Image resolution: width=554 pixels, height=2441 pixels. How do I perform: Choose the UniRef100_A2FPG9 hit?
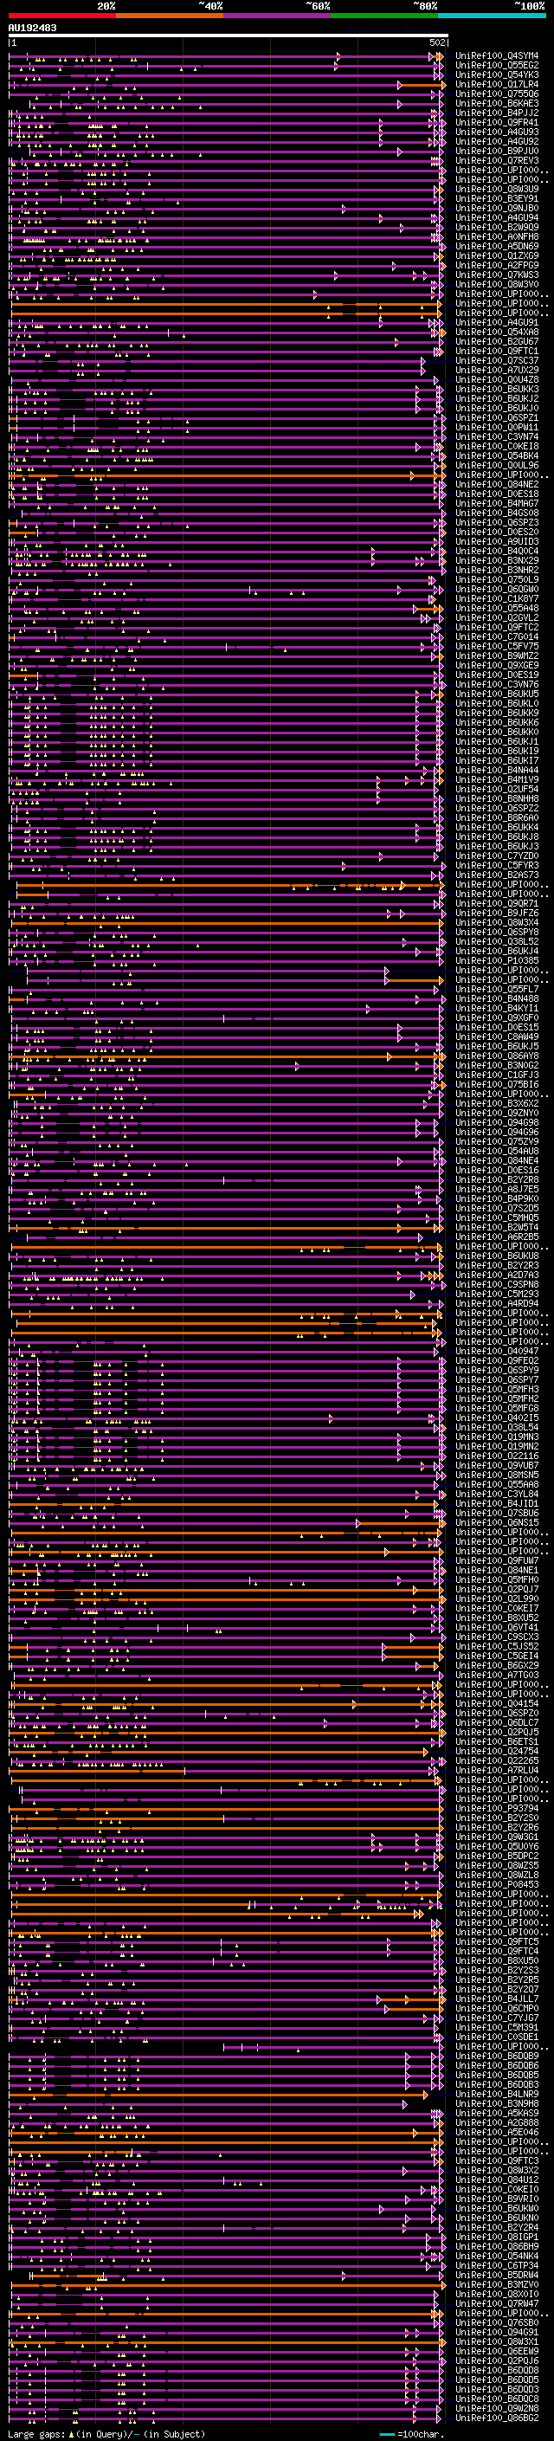pyautogui.click(x=497, y=265)
